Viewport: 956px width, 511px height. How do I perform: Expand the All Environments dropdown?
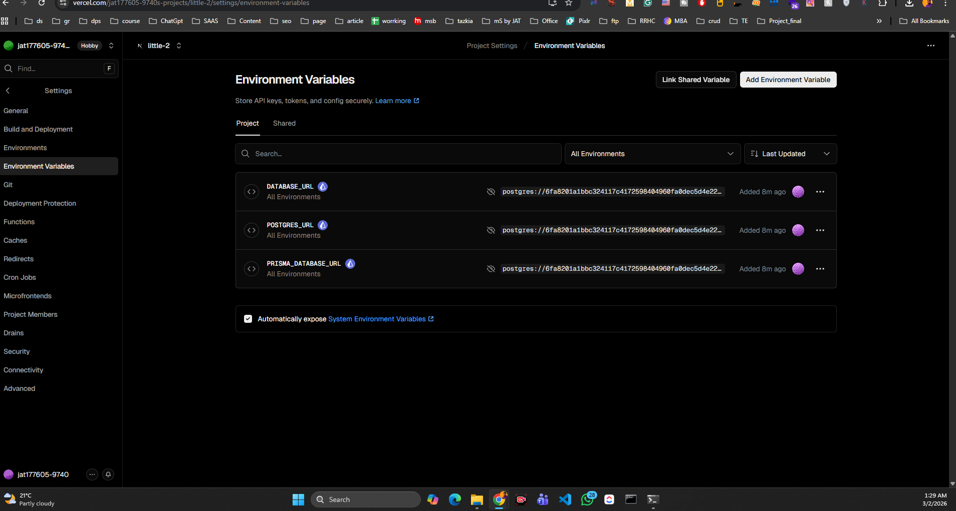652,154
